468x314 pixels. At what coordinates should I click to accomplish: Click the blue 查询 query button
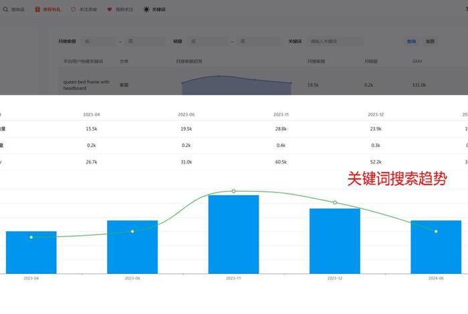pyautogui.click(x=412, y=41)
